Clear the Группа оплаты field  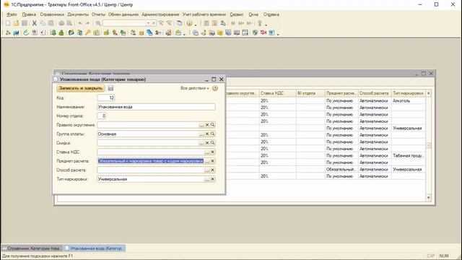point(207,134)
